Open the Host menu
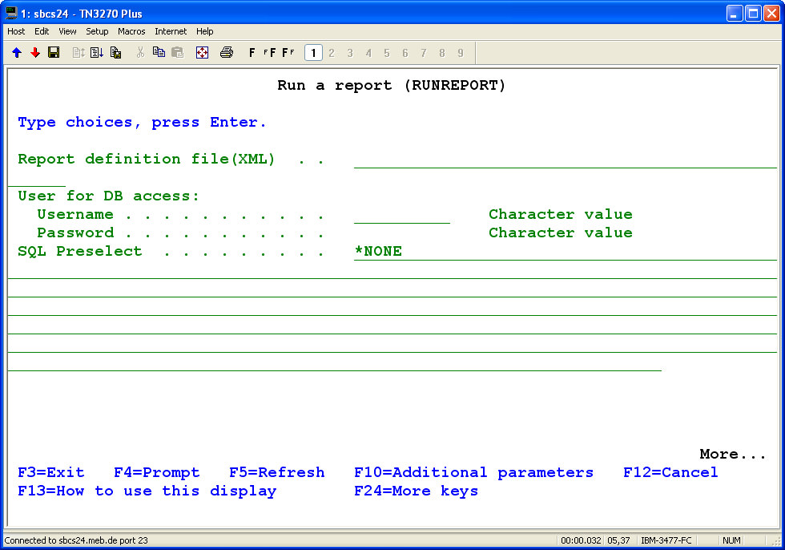Viewport: 785px width, 550px height. click(x=16, y=31)
